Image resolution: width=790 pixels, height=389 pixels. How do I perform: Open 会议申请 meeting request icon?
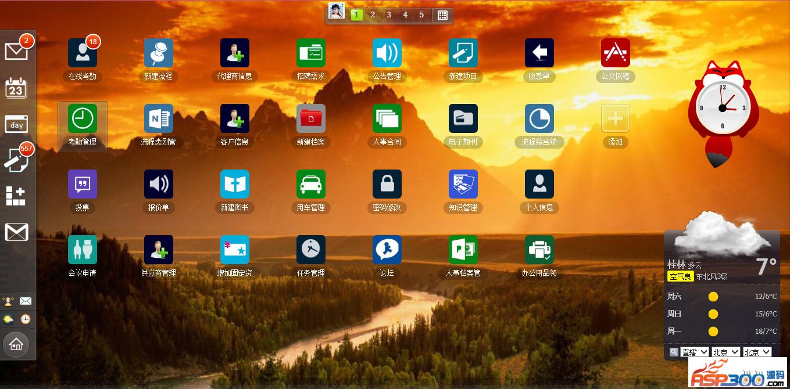pos(83,250)
